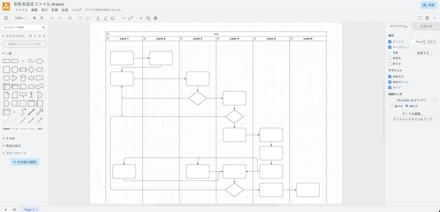The height and width of the screenshot is (212, 440).
Task: Click the scratchpad help question icon
Action: pyautogui.click(x=31, y=36)
